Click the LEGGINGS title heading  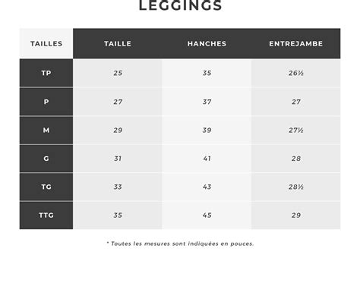coord(180,5)
